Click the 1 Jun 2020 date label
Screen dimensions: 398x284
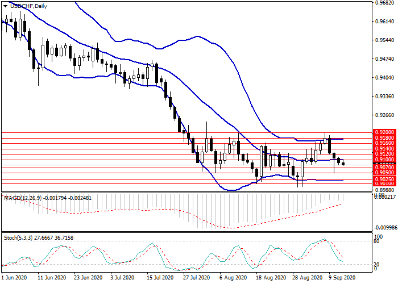coord(14,279)
